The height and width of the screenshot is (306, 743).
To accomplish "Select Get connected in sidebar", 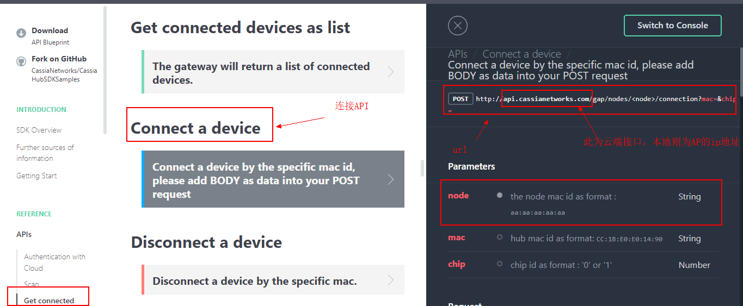I will (49, 300).
